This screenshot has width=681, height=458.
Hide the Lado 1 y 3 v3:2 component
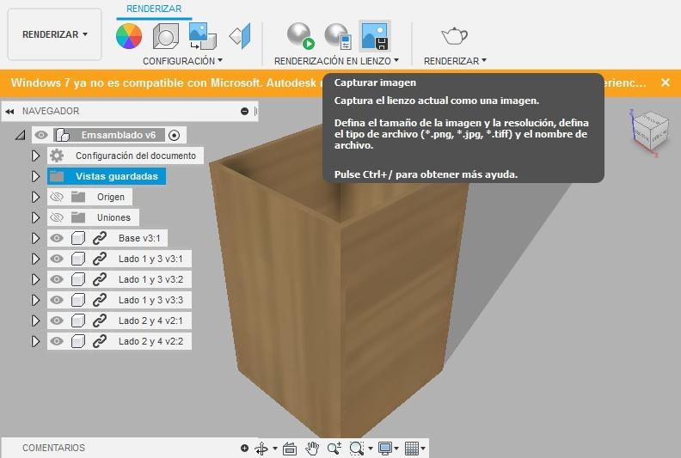tap(57, 279)
